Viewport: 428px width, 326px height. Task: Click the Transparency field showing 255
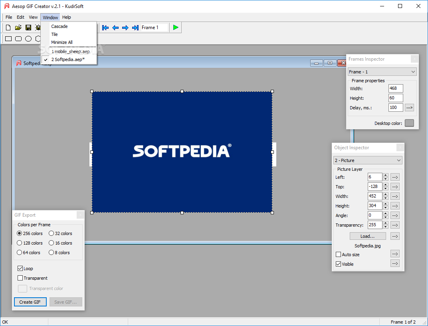point(375,225)
